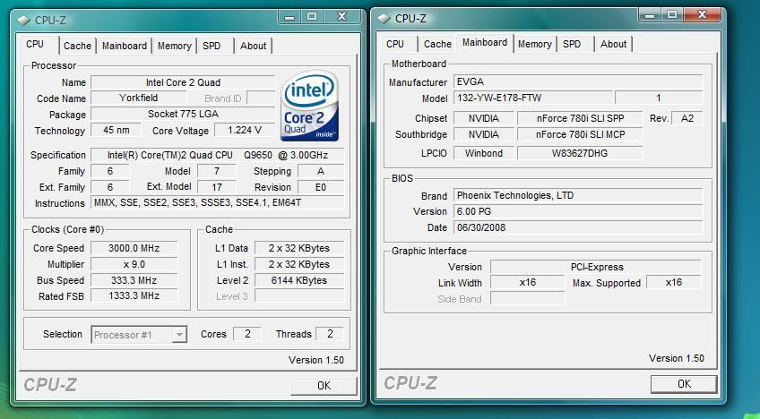Click the Stepping value A
Viewport: 760px width, 419px height.
pyautogui.click(x=320, y=171)
